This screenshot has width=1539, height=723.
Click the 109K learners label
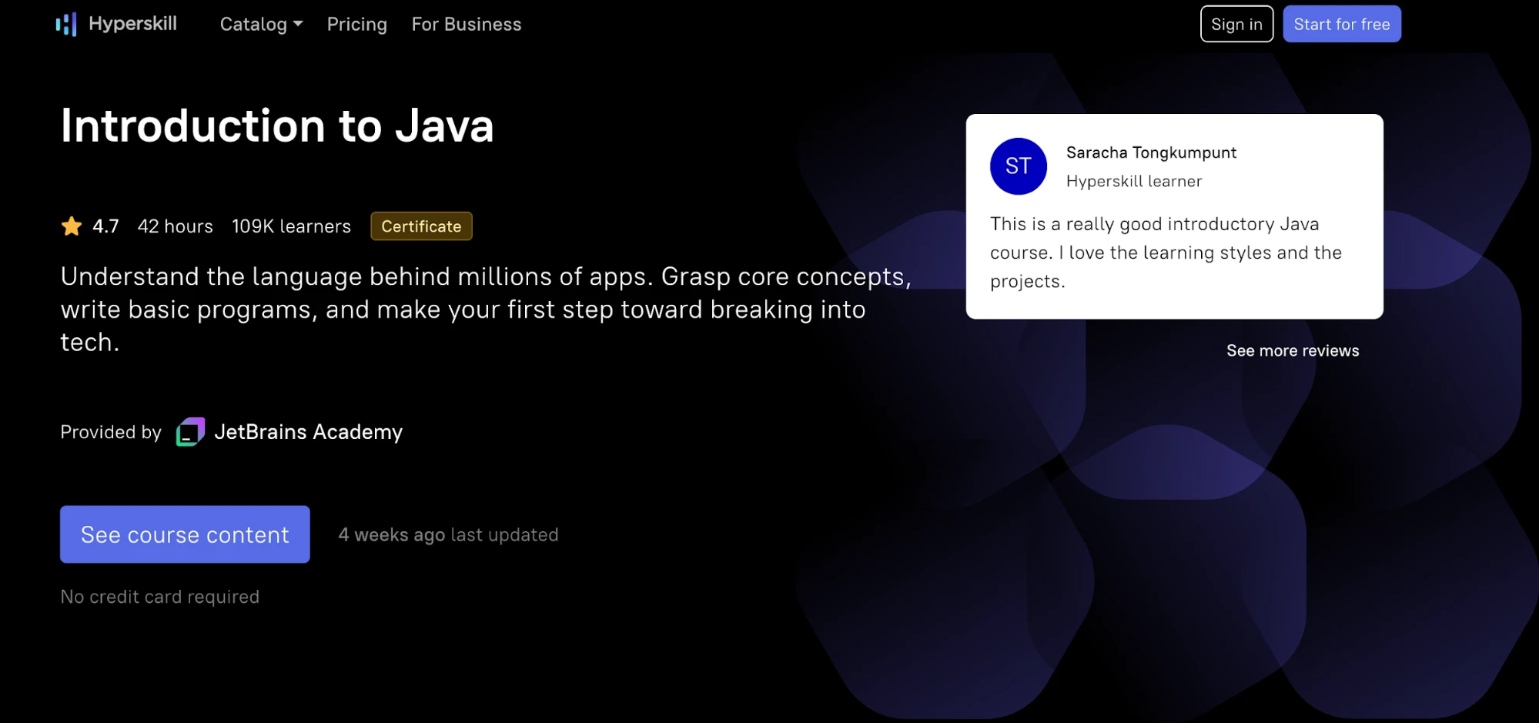click(x=291, y=226)
